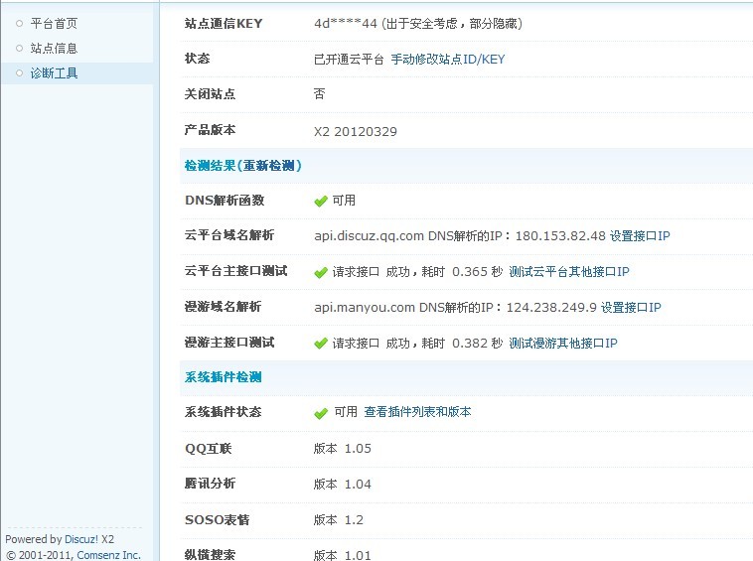Open Comsenz Inc. footer link

click(x=108, y=555)
